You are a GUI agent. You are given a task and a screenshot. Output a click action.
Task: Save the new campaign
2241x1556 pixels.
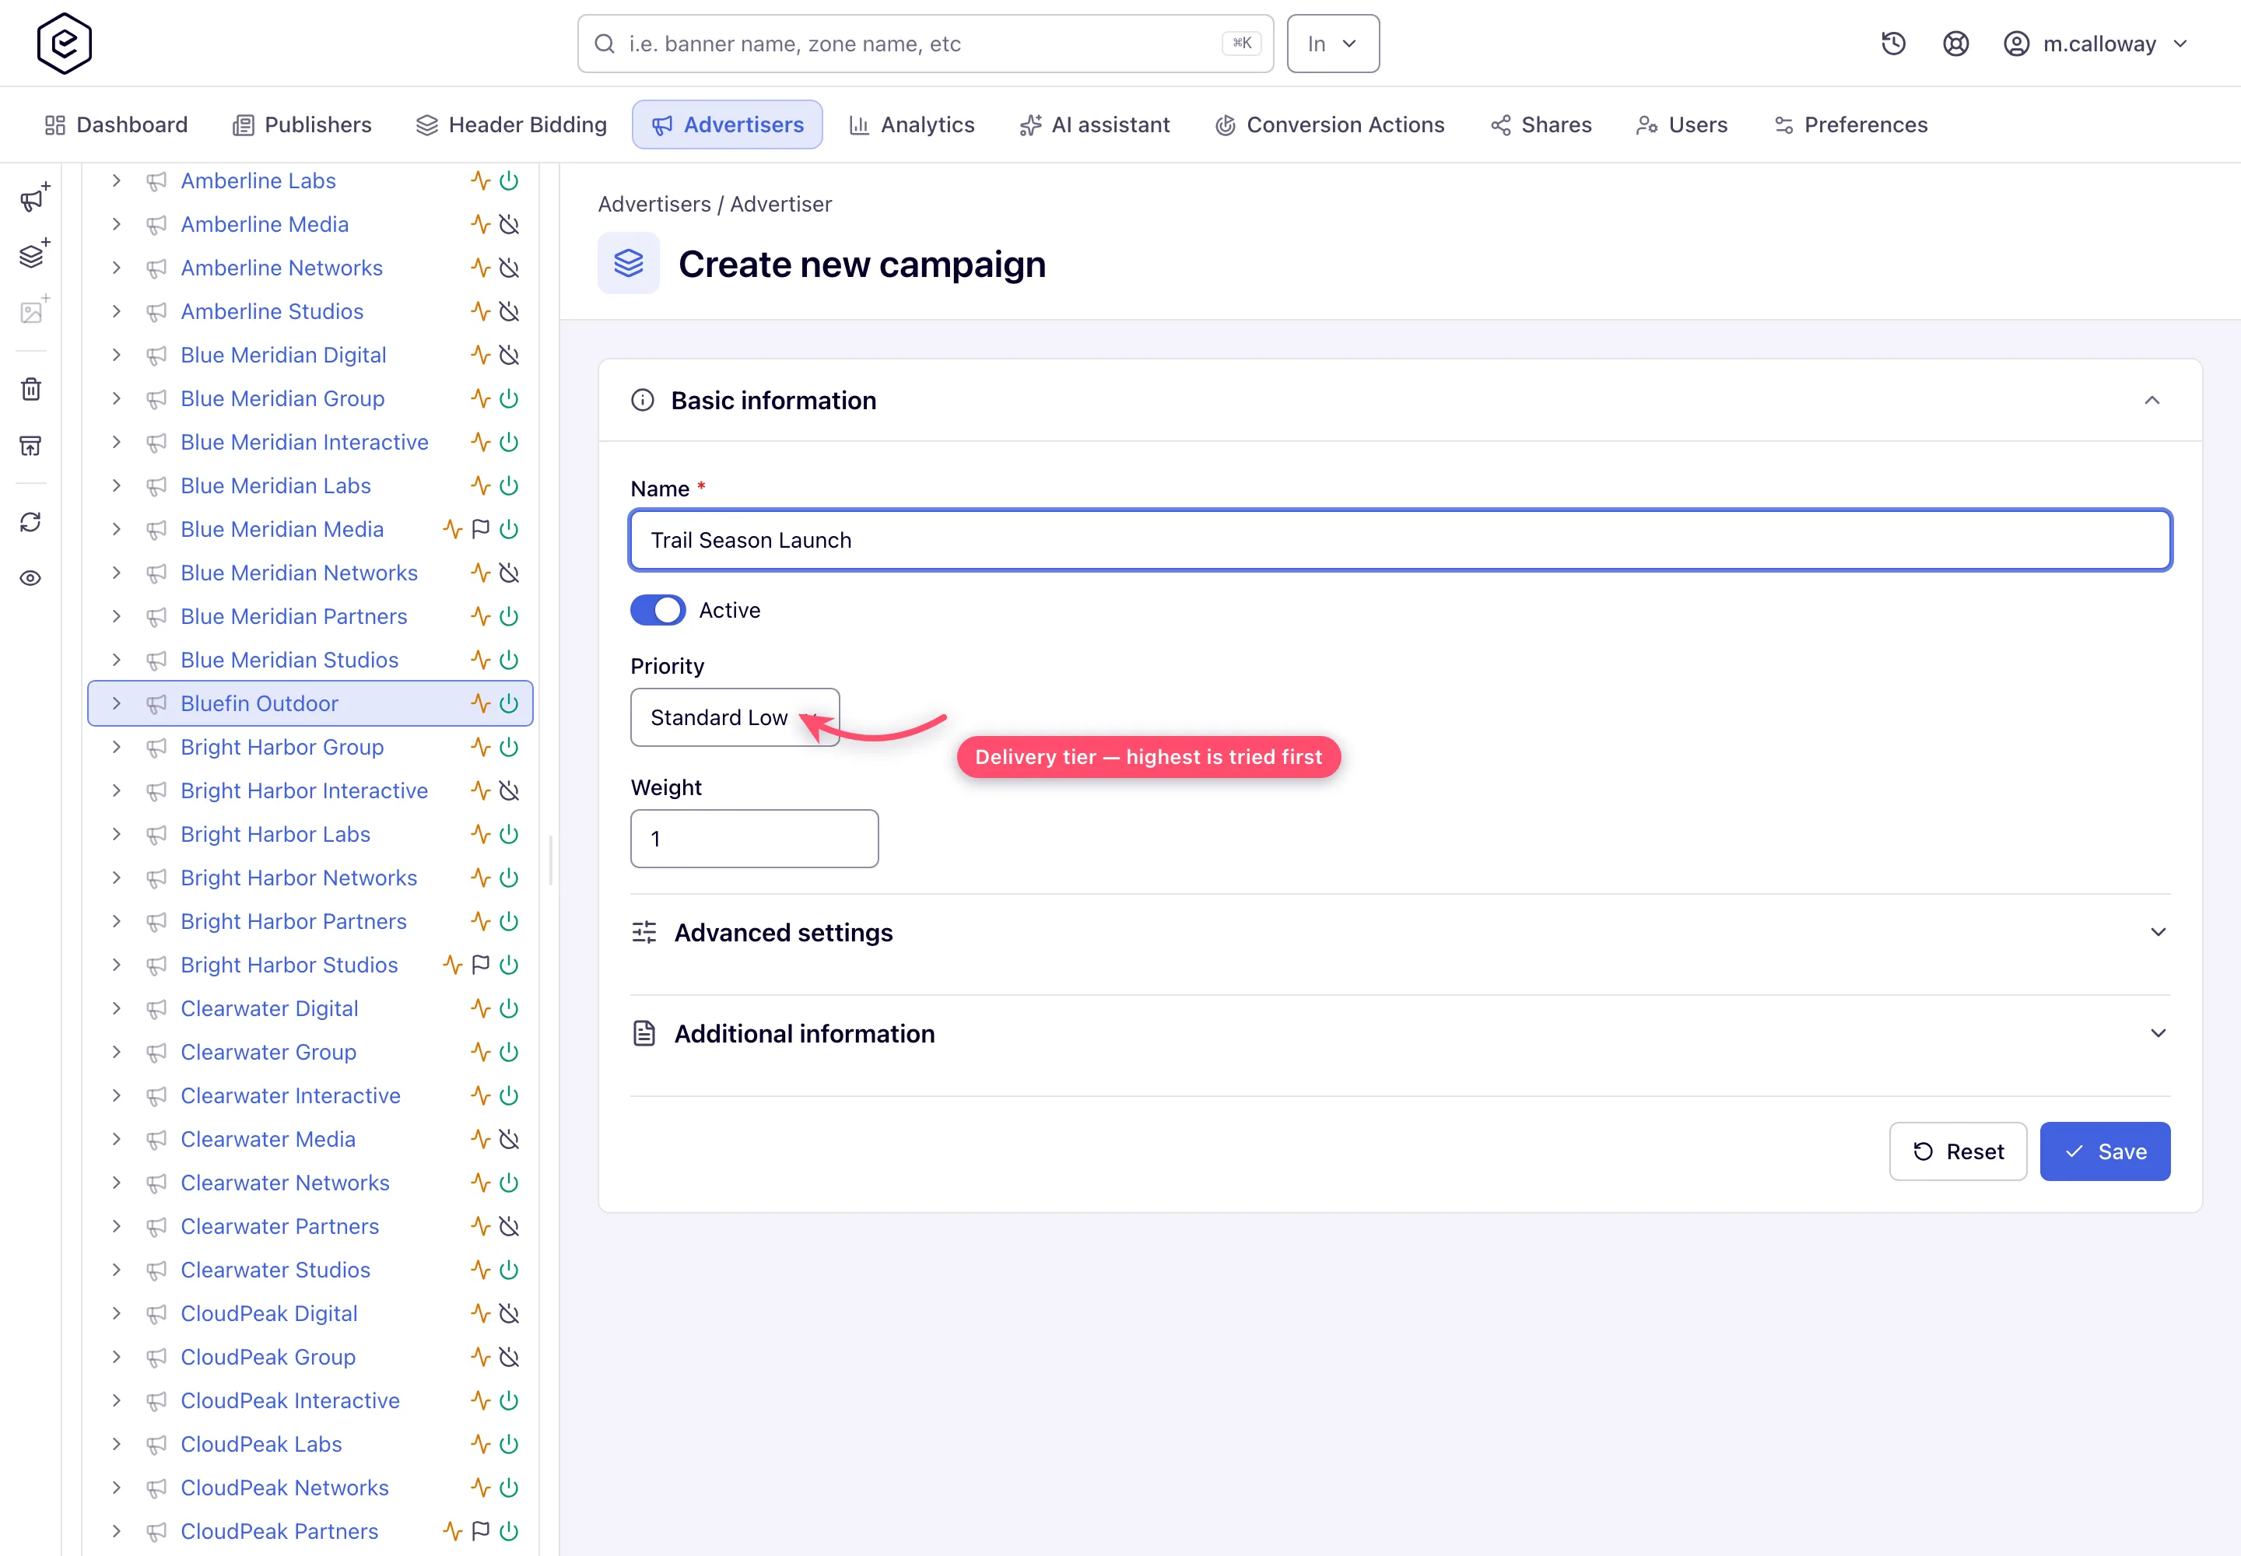(2105, 1151)
